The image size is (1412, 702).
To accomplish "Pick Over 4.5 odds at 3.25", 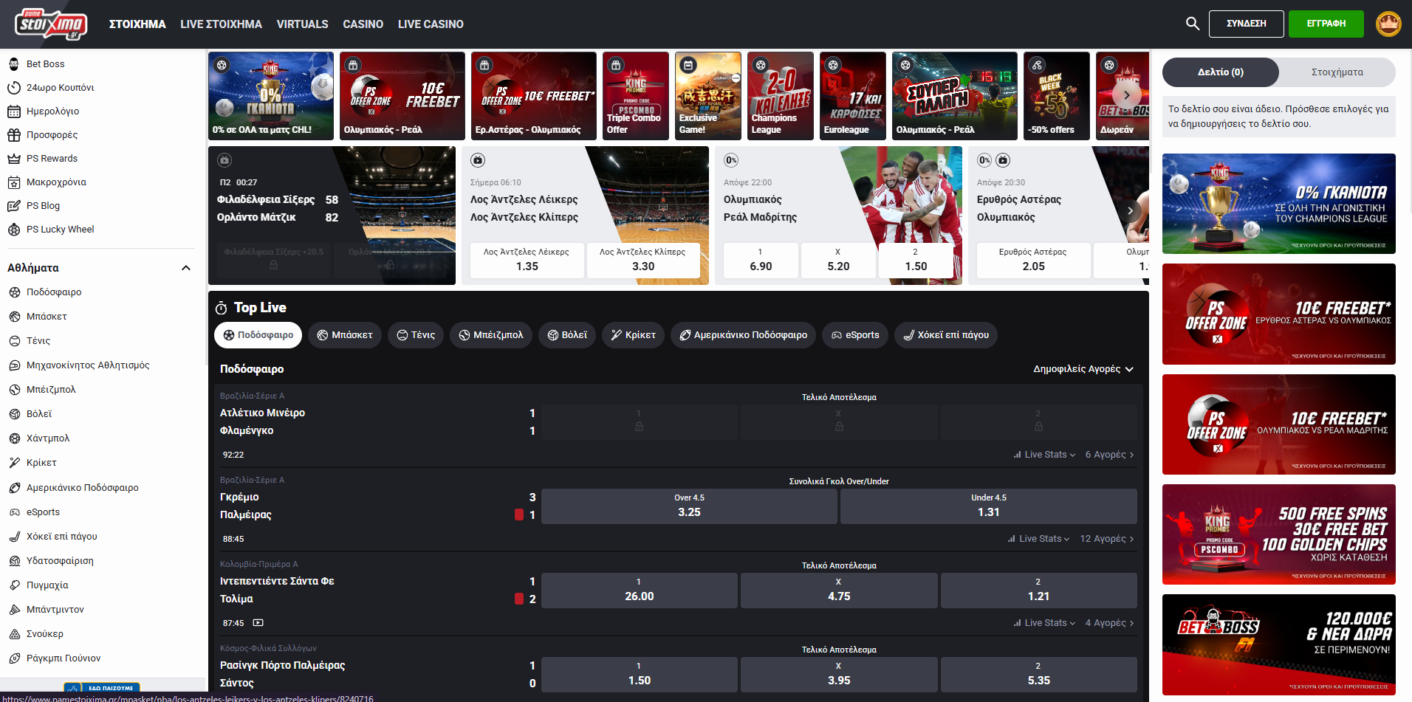I will [x=688, y=506].
